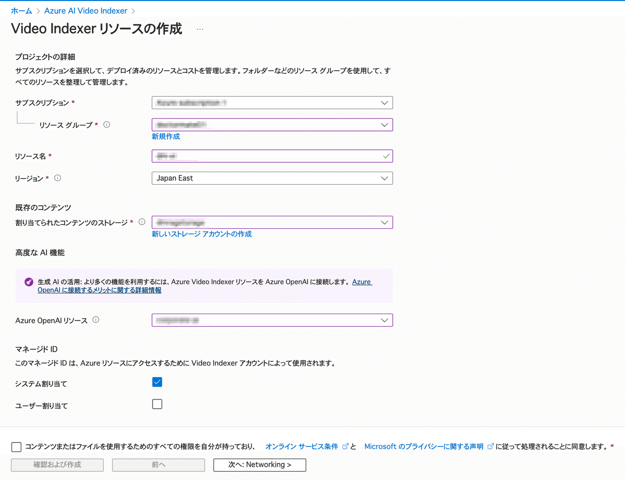Click the ellipsis next to the page title
The width and height of the screenshot is (625, 480).
[199, 30]
